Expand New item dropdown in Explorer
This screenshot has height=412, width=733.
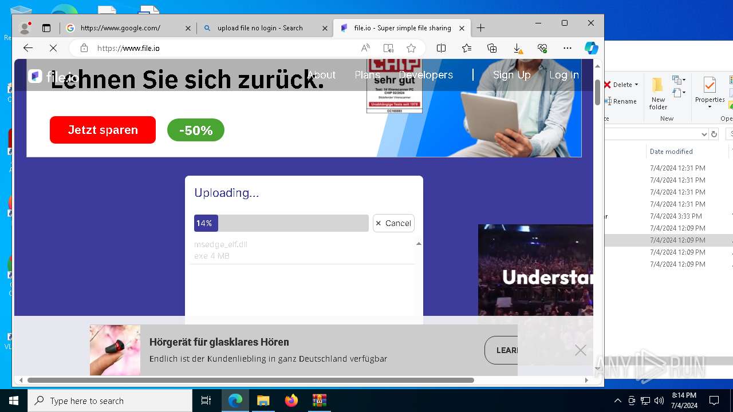(679, 81)
